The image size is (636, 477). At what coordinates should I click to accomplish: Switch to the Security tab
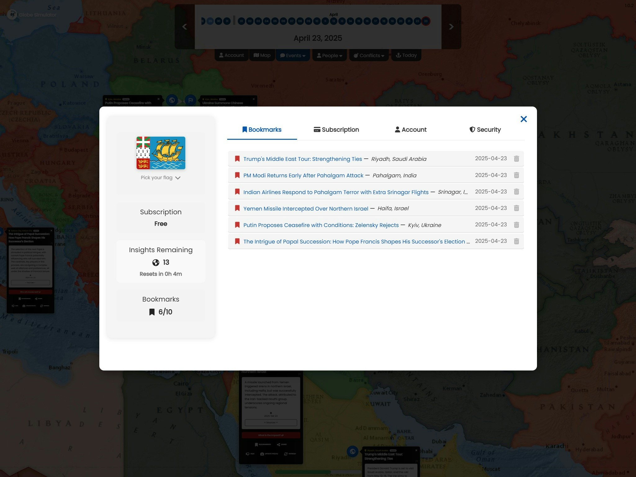point(485,130)
